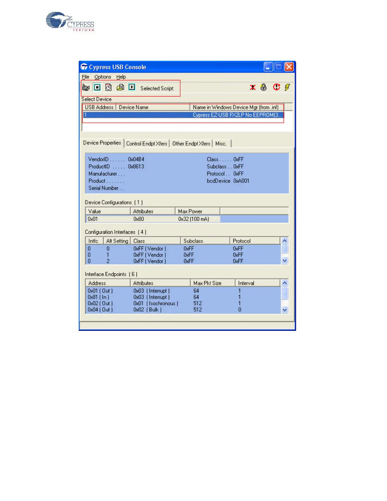The height and width of the screenshot is (501, 387).
Task: Click the record script camera icon
Action: click(86, 87)
